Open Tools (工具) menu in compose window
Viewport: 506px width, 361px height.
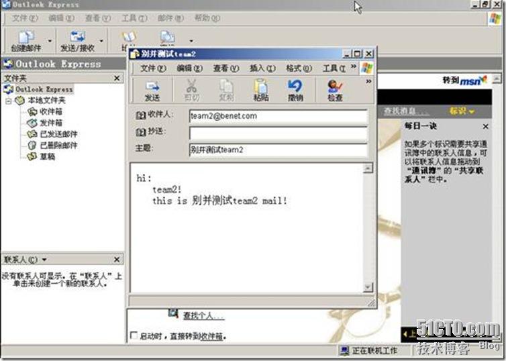pos(334,68)
